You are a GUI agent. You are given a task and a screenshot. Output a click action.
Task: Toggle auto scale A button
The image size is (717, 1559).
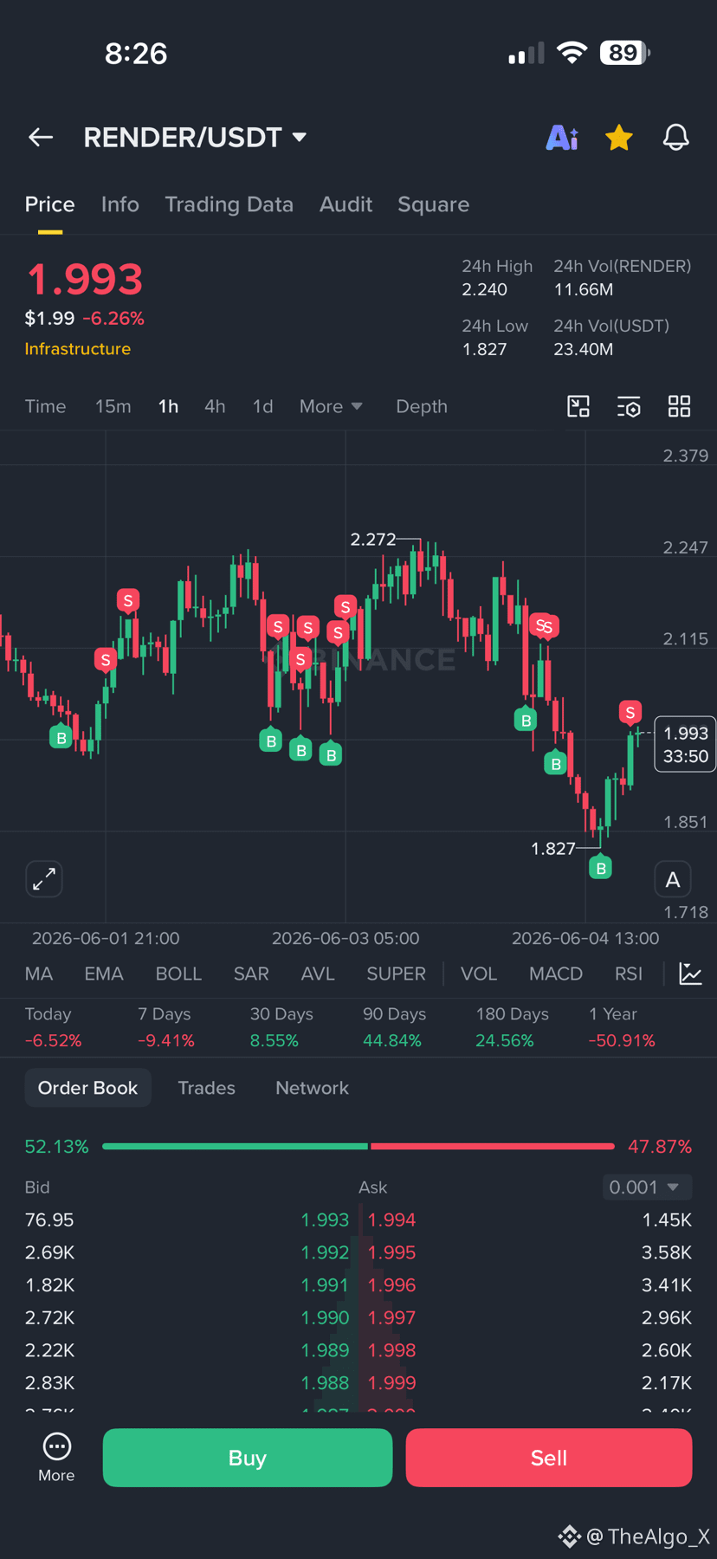click(673, 879)
